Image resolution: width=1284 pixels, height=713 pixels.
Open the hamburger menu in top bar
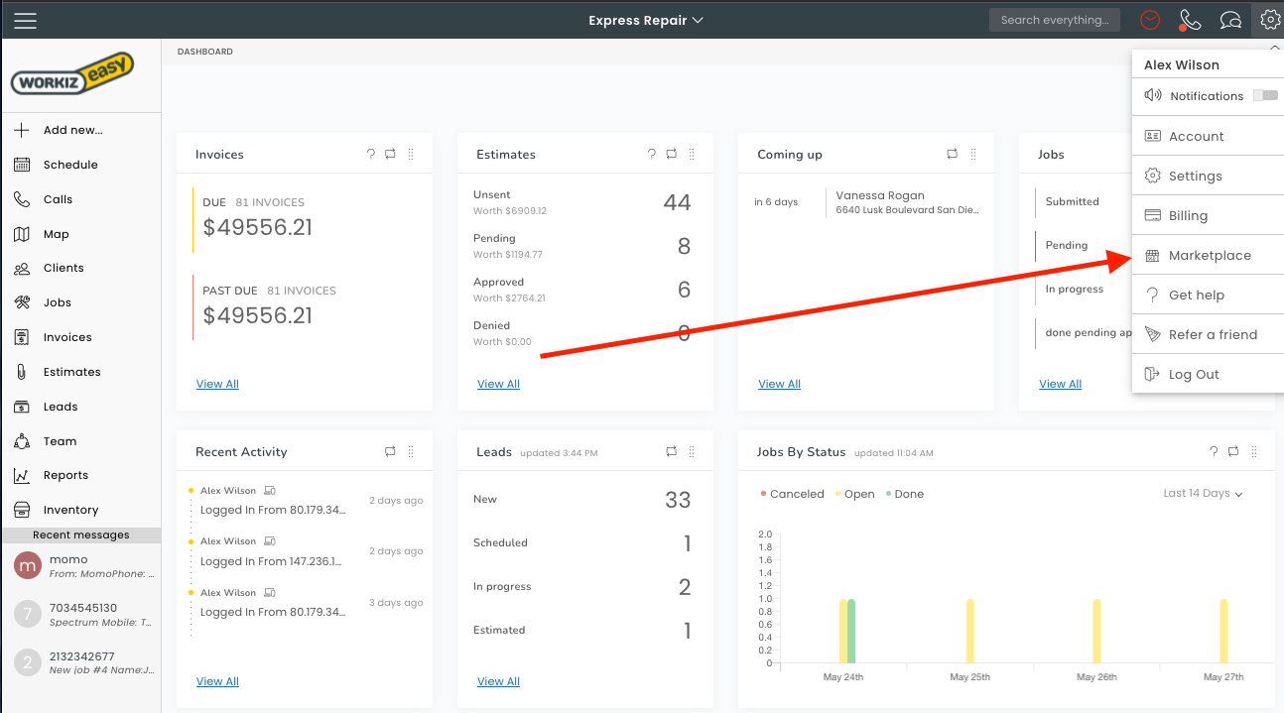(25, 20)
